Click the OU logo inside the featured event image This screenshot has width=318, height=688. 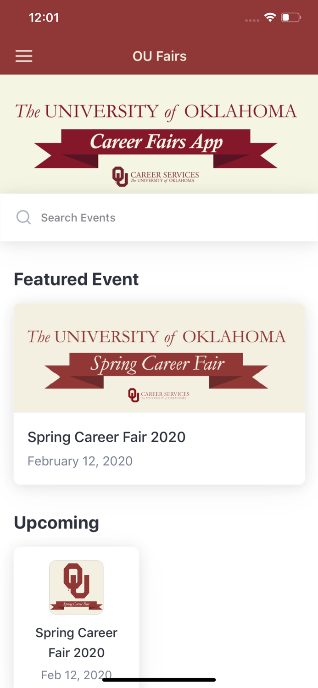pos(134,395)
